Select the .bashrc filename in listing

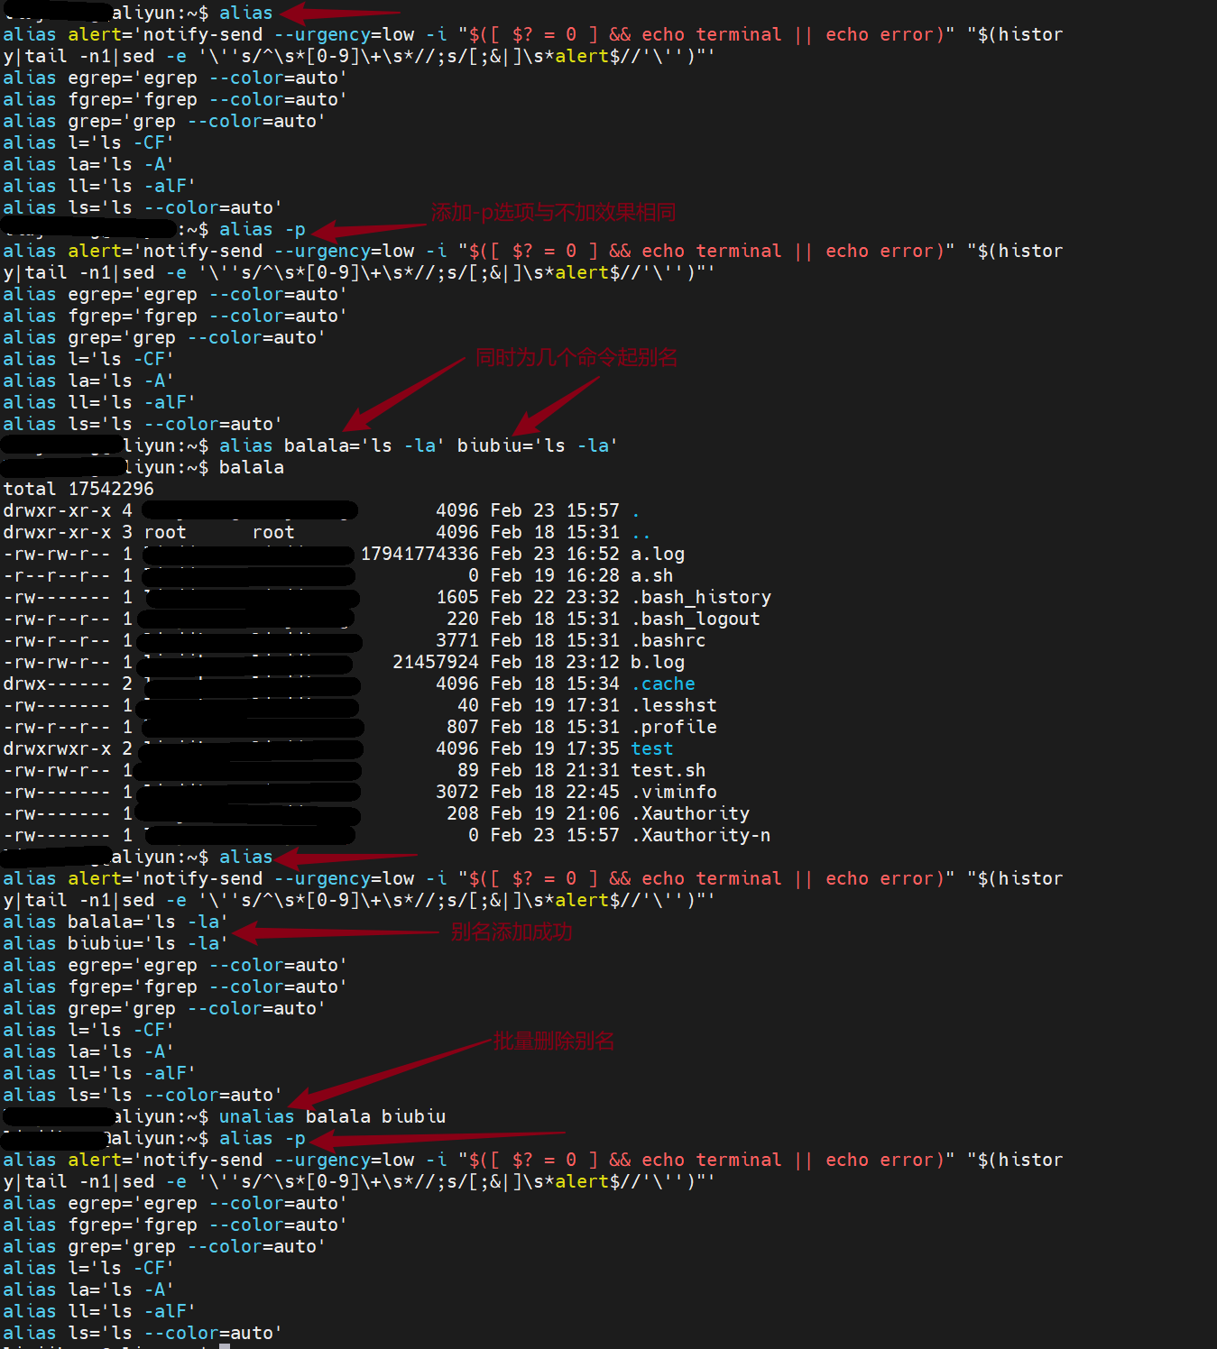[668, 640]
